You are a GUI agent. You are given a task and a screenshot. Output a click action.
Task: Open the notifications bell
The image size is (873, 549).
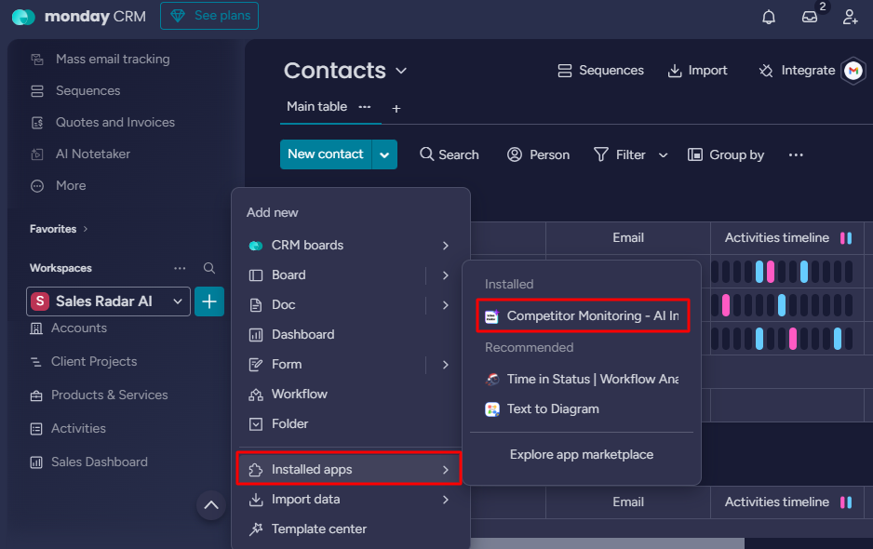769,17
